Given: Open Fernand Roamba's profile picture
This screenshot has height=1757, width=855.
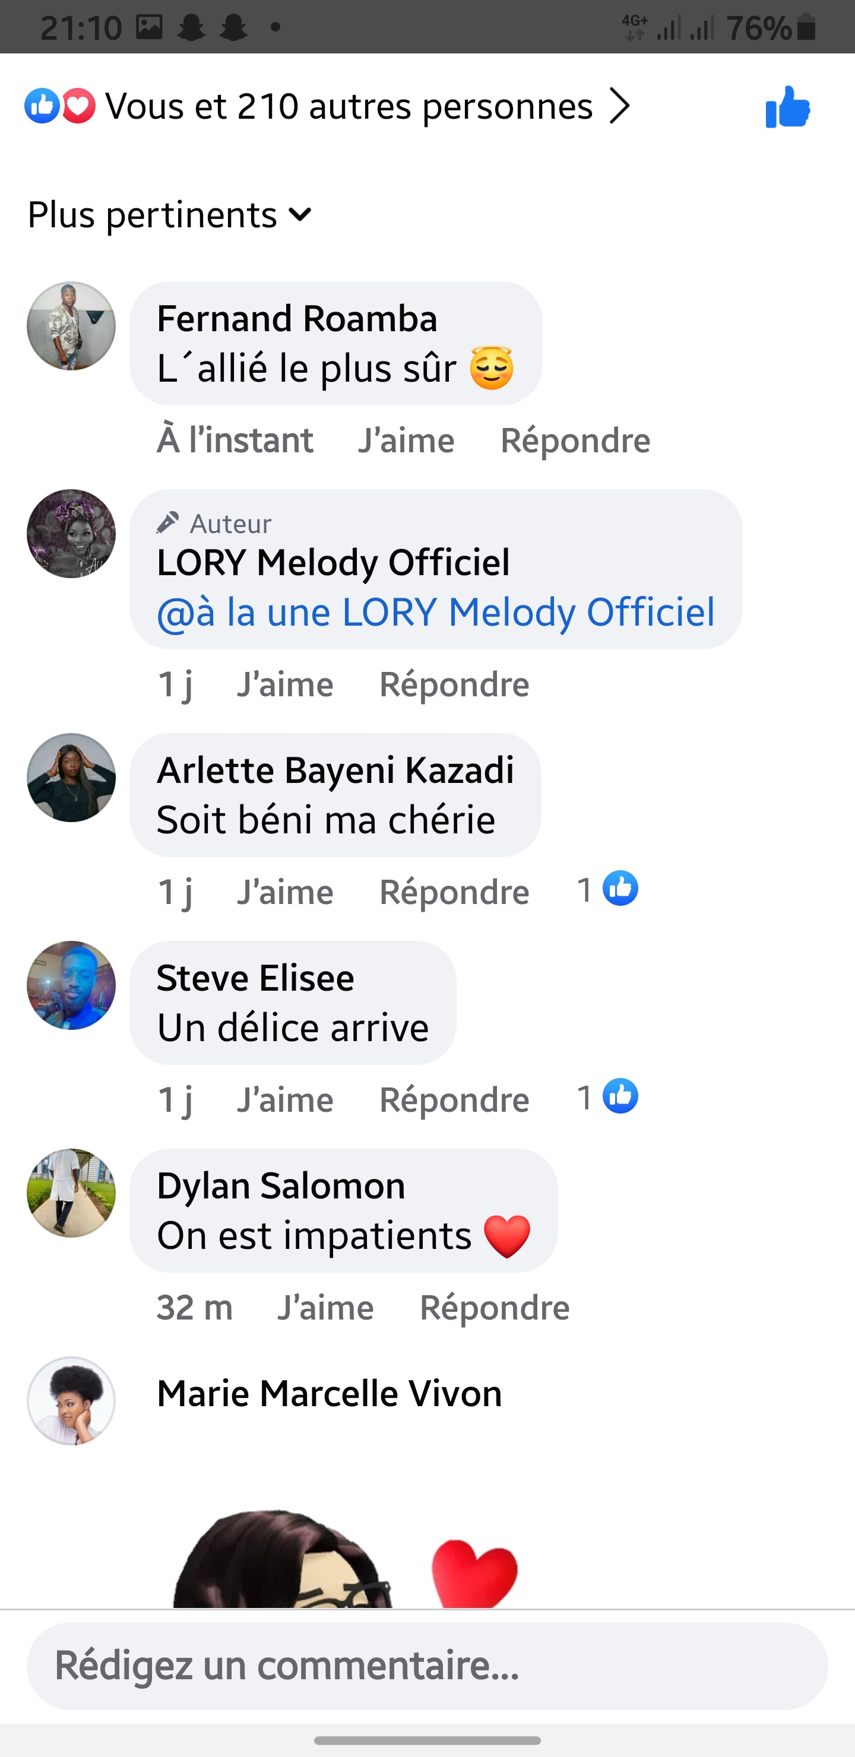Looking at the screenshot, I should click(71, 326).
